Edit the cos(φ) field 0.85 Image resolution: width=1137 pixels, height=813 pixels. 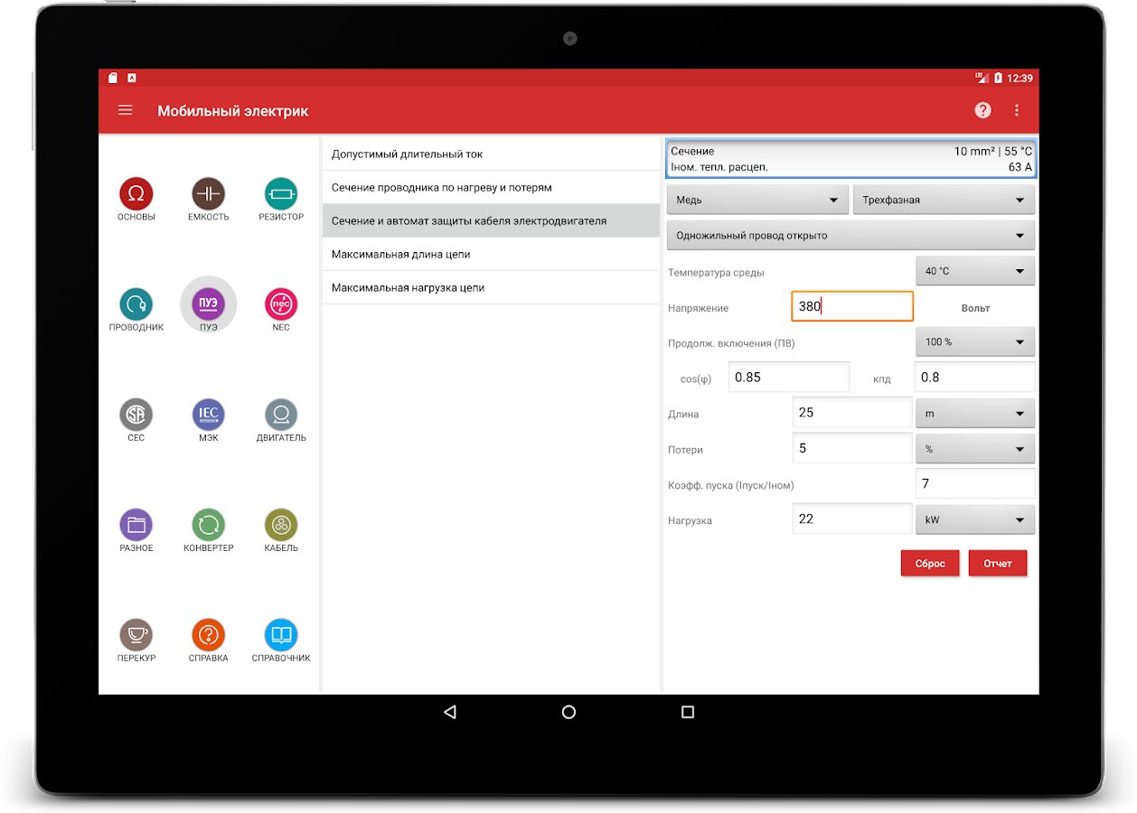click(789, 377)
